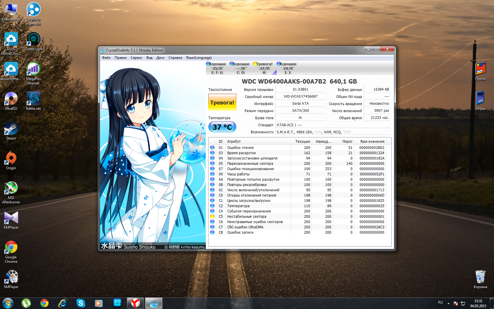Open Internet Explorer from the taskbar

[x=63, y=303]
